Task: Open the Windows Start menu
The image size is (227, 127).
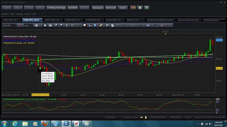Action: click(x=4, y=124)
